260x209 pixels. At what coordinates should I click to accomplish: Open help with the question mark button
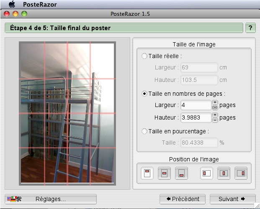point(250,28)
